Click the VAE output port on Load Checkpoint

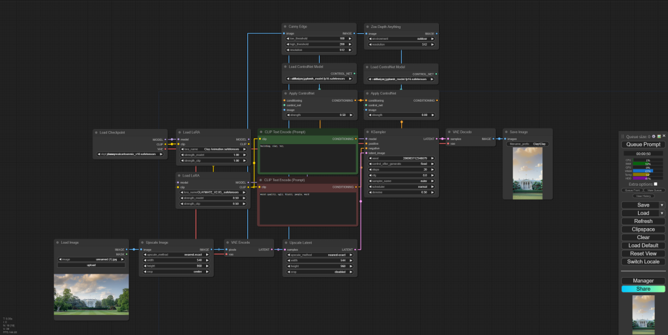coord(165,149)
